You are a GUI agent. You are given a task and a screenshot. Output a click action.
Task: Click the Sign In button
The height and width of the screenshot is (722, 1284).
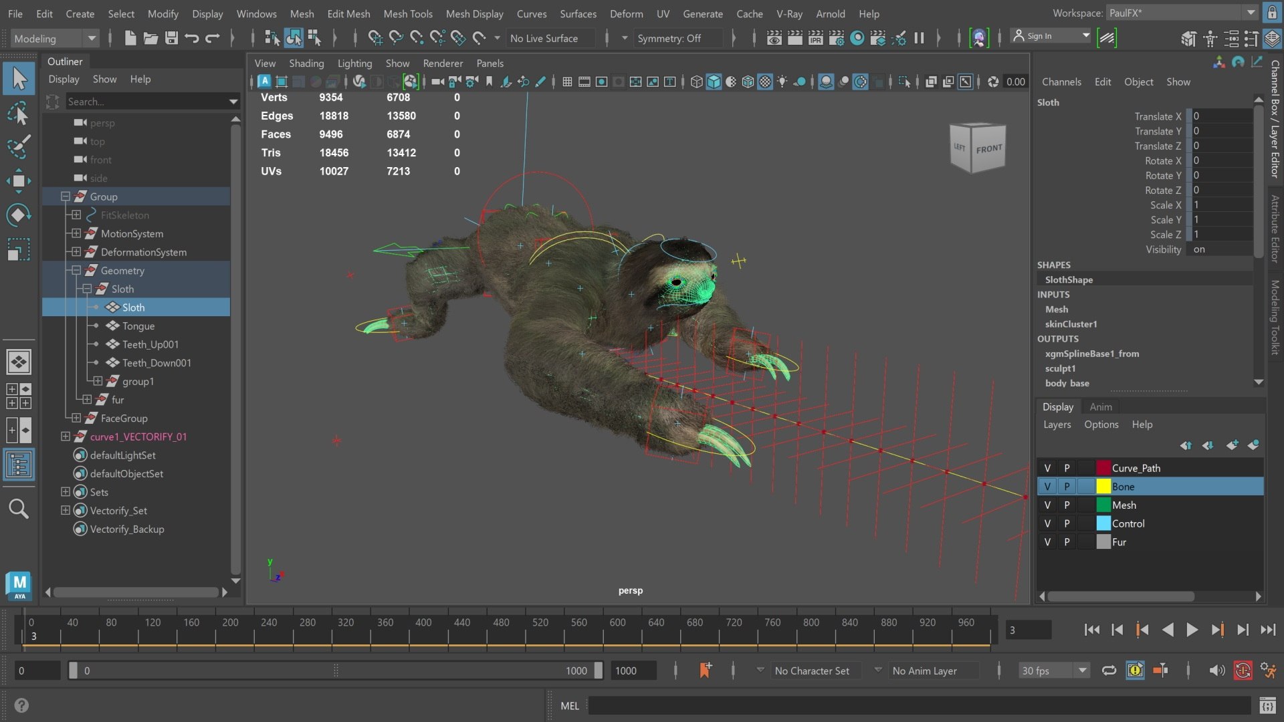pyautogui.click(x=1051, y=36)
